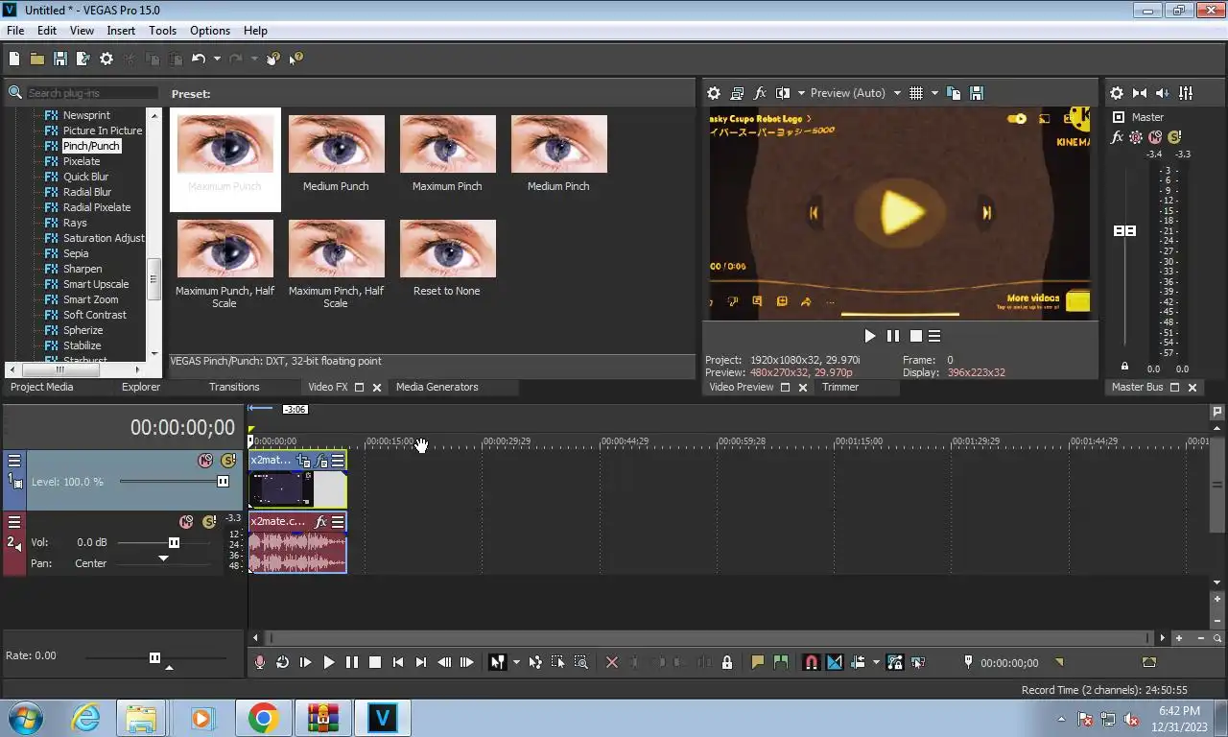Open the Preview (Auto) quality dropdown
Screen dimensions: 1228x737
pyautogui.click(x=897, y=93)
